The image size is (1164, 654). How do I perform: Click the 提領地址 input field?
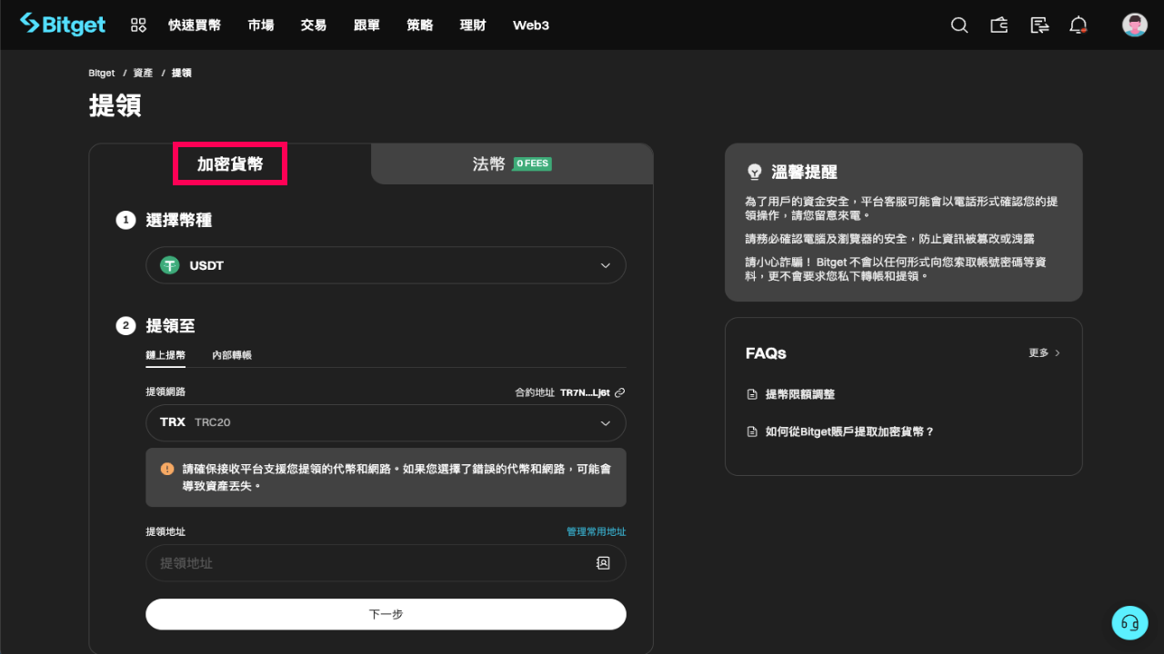pos(364,563)
